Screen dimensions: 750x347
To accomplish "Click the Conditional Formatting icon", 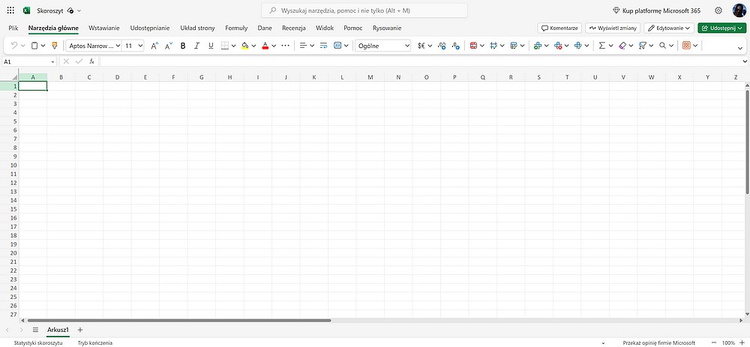I will tap(473, 46).
